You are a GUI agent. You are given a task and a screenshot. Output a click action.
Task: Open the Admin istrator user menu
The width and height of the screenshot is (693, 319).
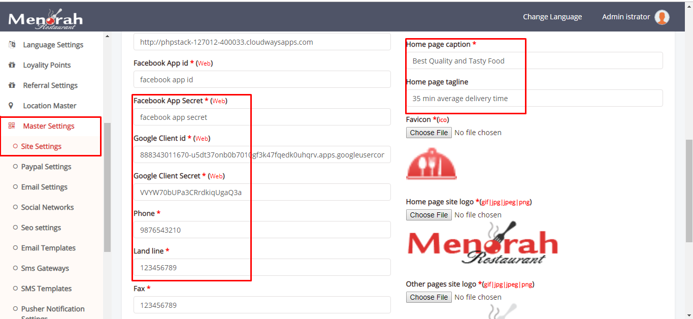[625, 17]
